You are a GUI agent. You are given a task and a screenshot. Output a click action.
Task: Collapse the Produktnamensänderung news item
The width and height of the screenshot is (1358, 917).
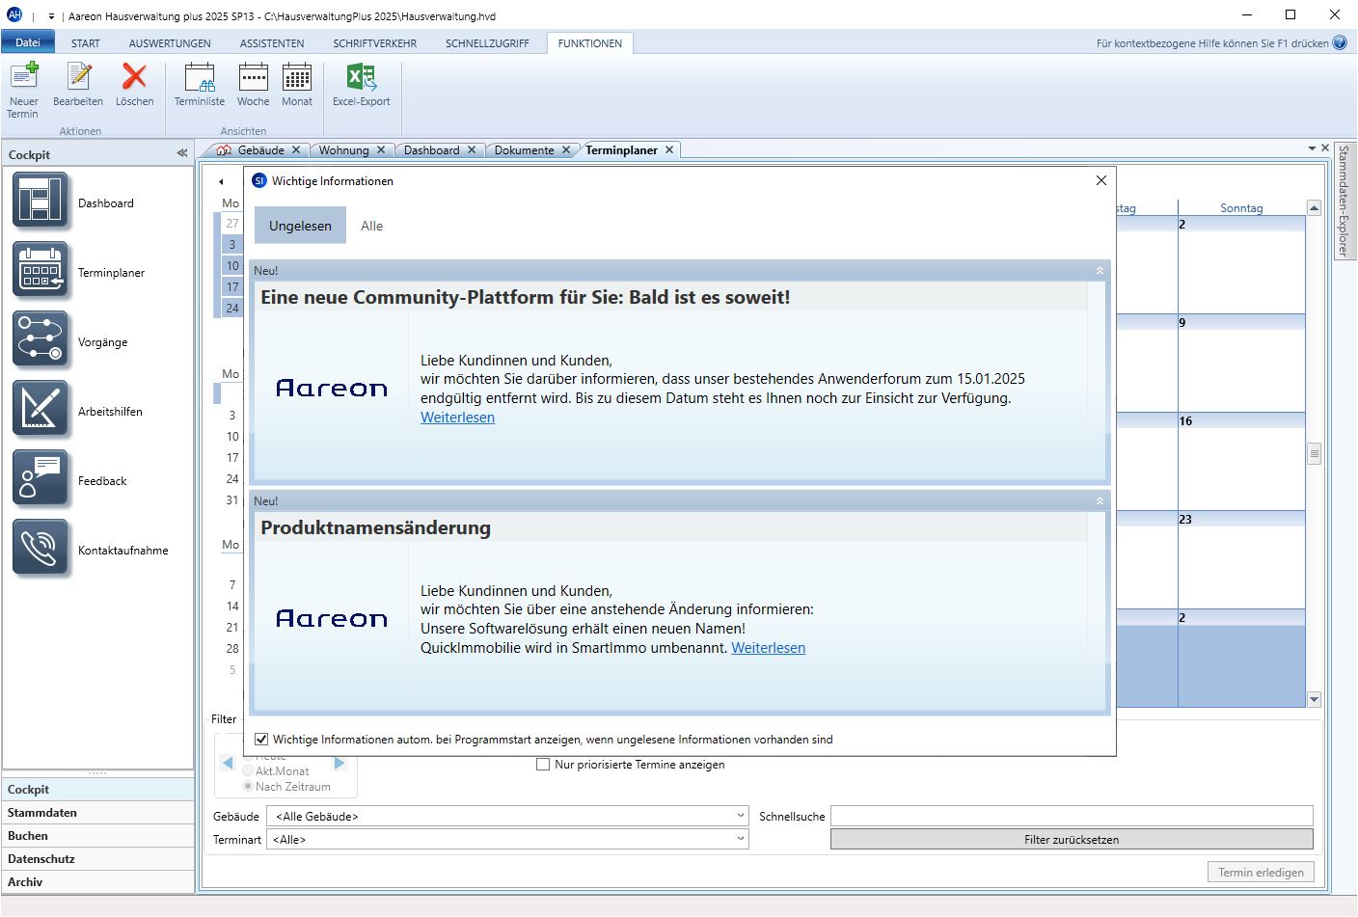1100,501
